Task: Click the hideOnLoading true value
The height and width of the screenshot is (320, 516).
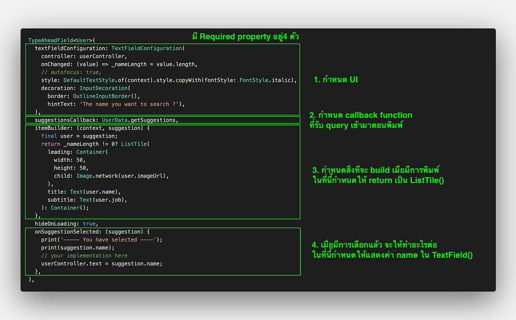Action: [x=89, y=223]
